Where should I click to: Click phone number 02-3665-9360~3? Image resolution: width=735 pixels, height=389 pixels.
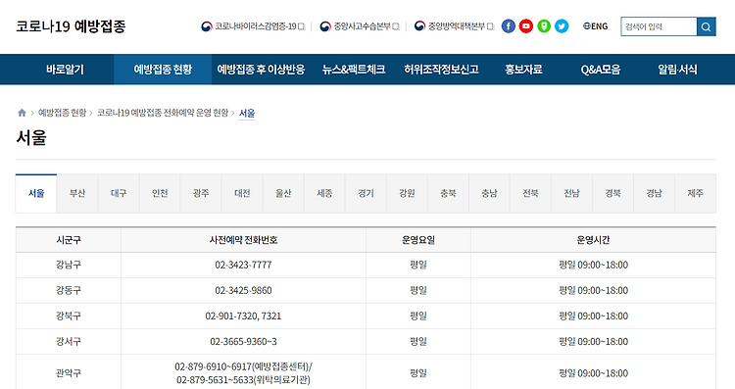click(243, 341)
